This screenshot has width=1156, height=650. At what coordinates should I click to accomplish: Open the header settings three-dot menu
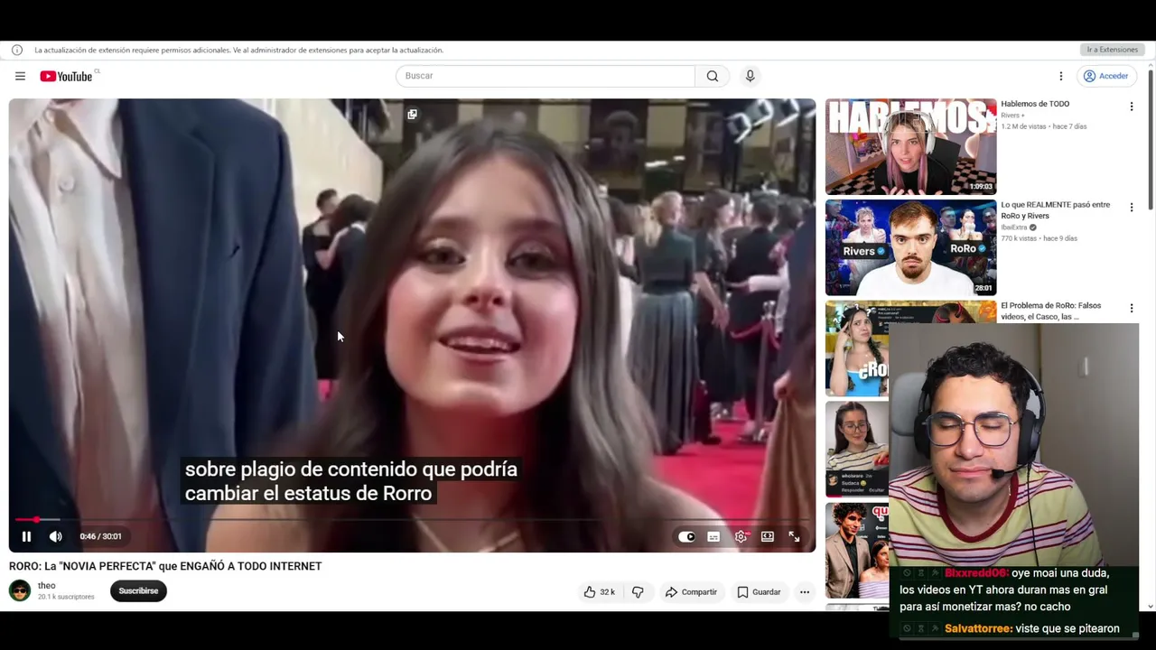pos(1061,76)
